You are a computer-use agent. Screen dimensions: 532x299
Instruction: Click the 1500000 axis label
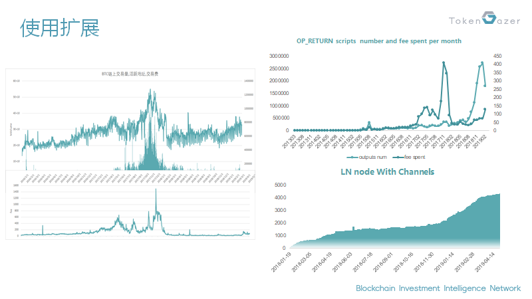tap(279, 93)
